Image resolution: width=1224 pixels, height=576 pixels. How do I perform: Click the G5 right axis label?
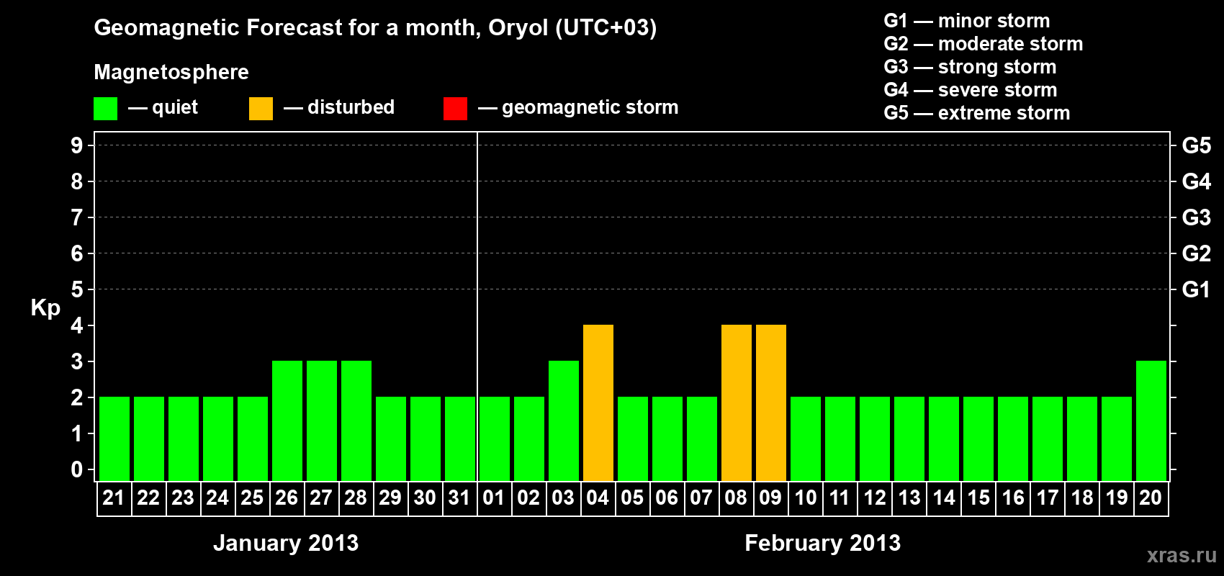(1197, 145)
